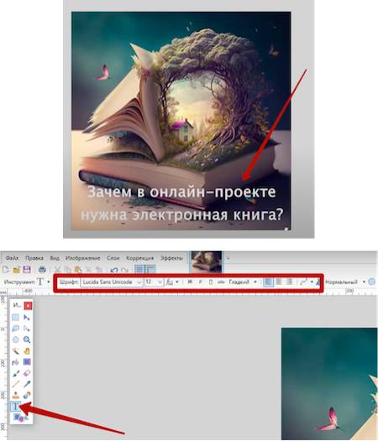Open the Нормальный blend mode dropdown
The height and width of the screenshot is (441, 378).
point(345,282)
